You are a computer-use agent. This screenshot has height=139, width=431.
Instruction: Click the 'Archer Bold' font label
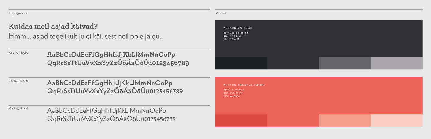point(19,53)
